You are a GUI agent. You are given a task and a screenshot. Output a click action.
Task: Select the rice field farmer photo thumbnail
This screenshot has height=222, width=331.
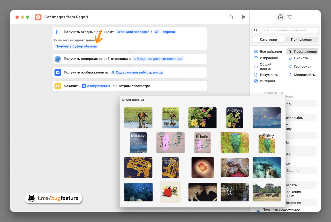point(138,118)
